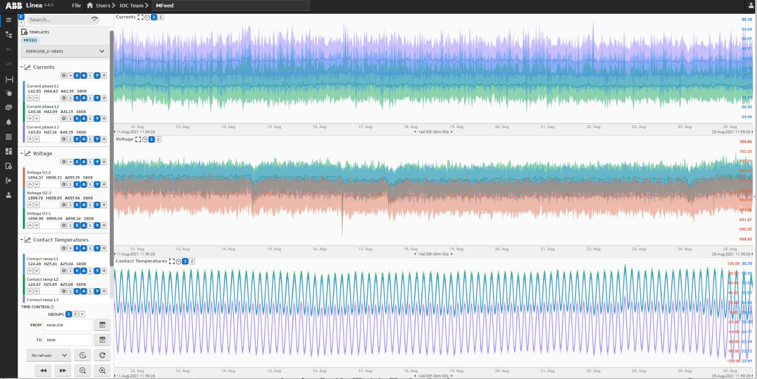
Task: Toggle E option for Voltage U2-3
Action: click(77, 205)
